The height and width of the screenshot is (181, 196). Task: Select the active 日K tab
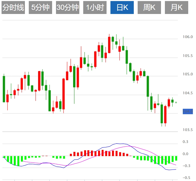tap(122, 8)
